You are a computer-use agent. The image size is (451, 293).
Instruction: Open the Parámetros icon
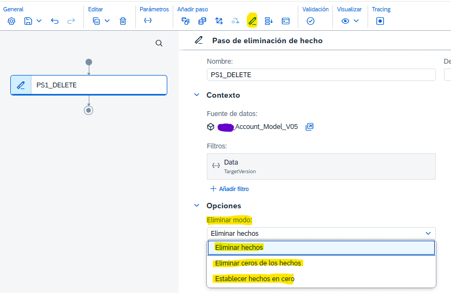point(147,21)
